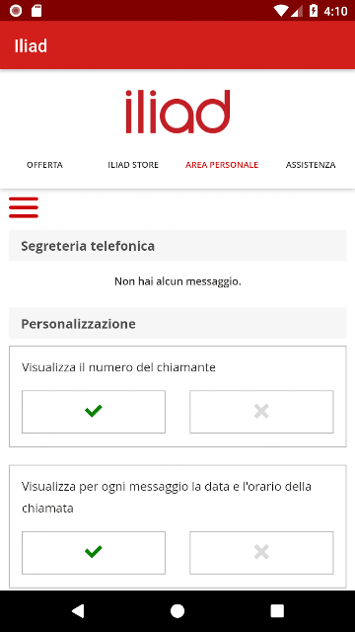Image resolution: width=355 pixels, height=632 pixels.
Task: Enable date and time display with checkmark
Action: pyautogui.click(x=94, y=553)
